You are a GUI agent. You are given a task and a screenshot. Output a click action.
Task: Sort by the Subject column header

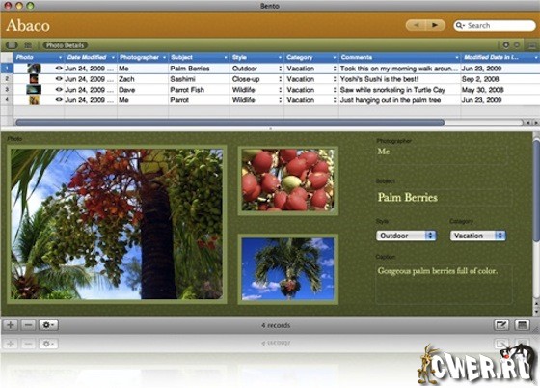[199, 57]
